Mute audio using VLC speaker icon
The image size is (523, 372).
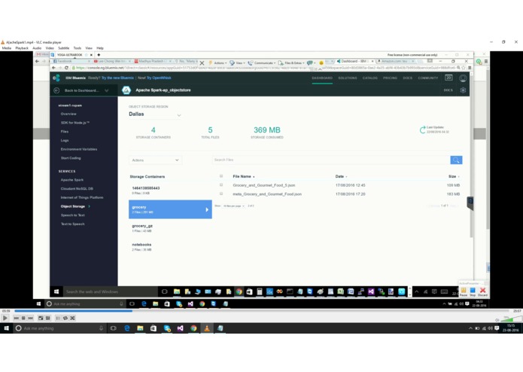pos(497,319)
